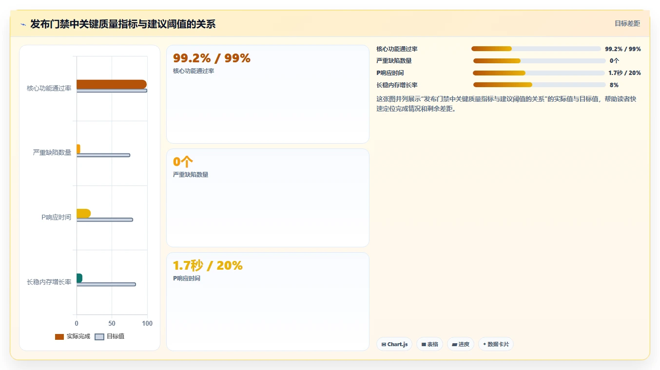This screenshot has height=370, width=660.
Task: Click the yellow P响应时间 actual bar
Action: coord(83,213)
